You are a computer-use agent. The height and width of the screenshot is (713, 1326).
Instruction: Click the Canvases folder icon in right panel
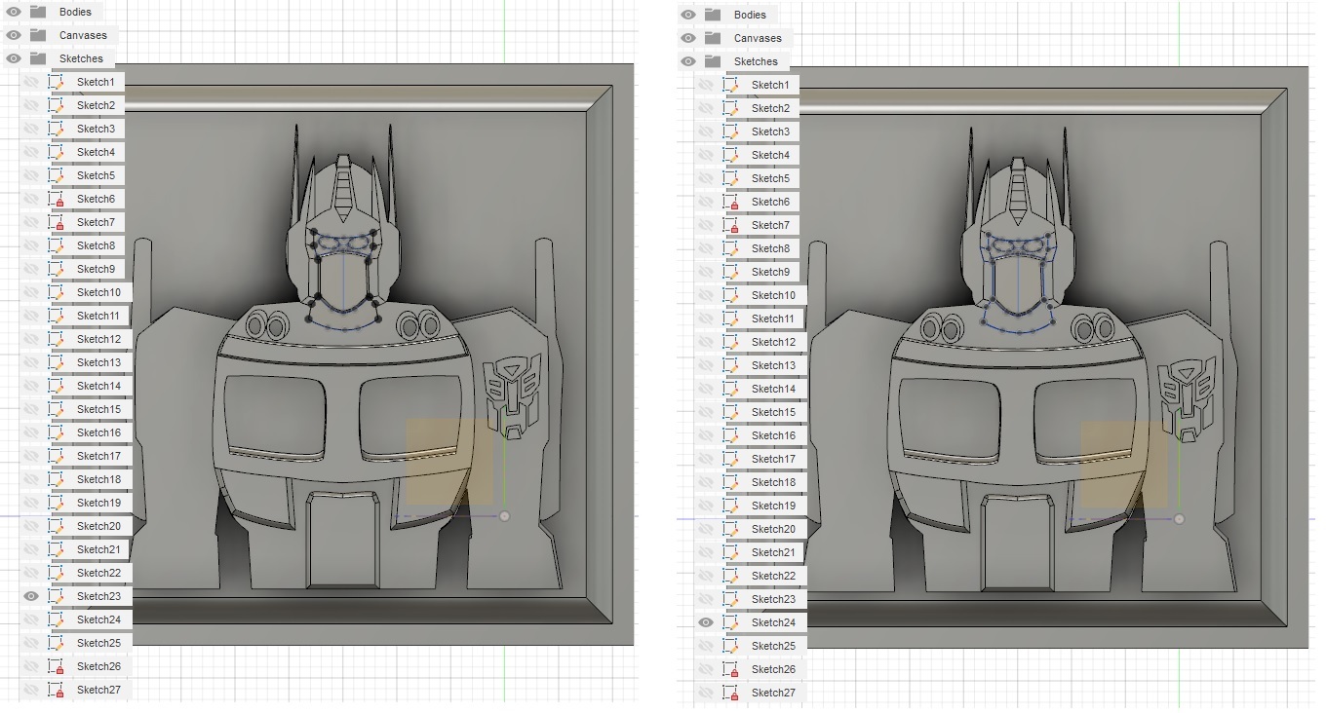pyautogui.click(x=713, y=38)
